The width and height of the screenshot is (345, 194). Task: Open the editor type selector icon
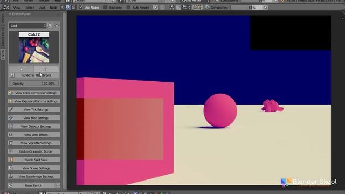[x=6, y=7]
